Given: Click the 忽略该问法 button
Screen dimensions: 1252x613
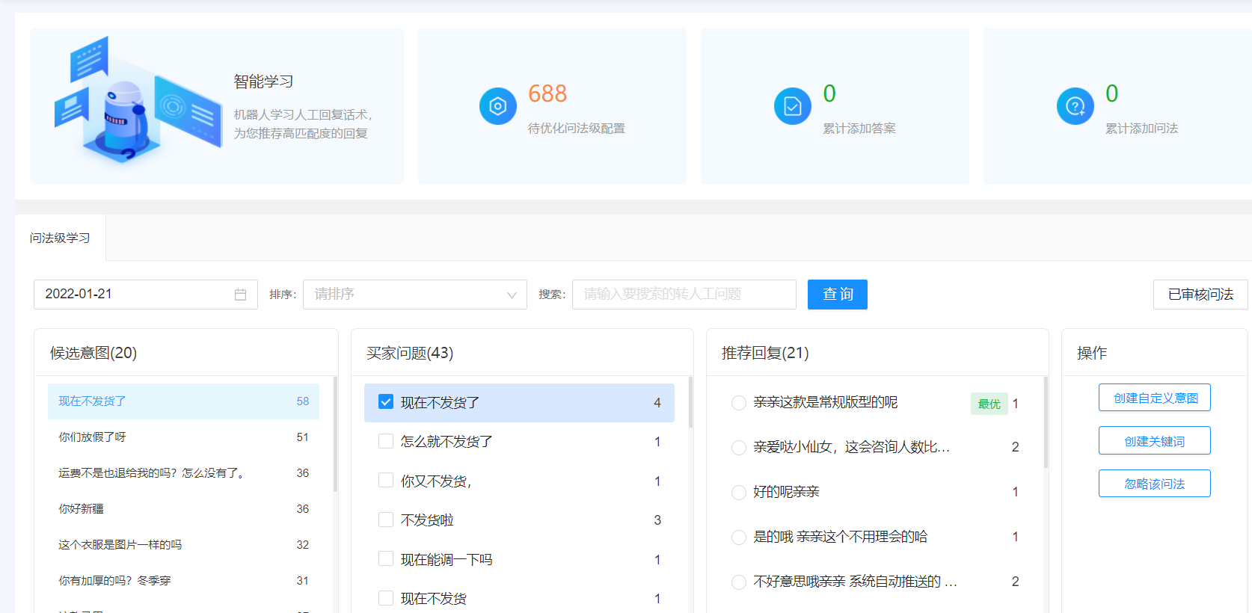Looking at the screenshot, I should click(x=1155, y=484).
